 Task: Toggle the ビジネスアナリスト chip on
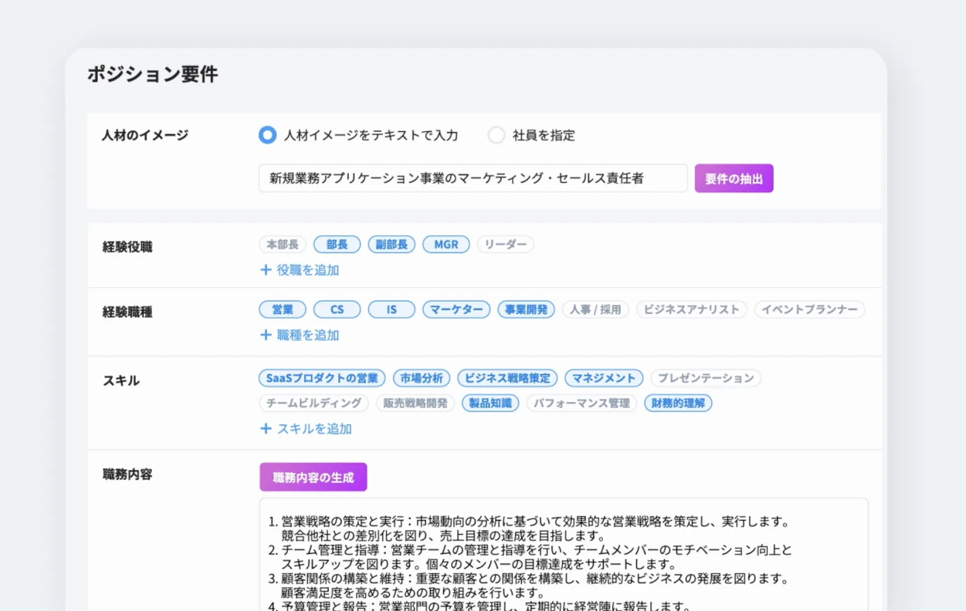click(691, 309)
